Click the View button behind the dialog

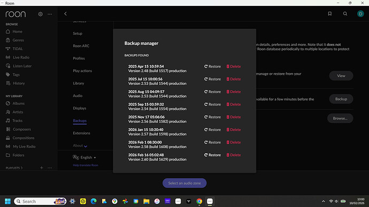(x=341, y=76)
